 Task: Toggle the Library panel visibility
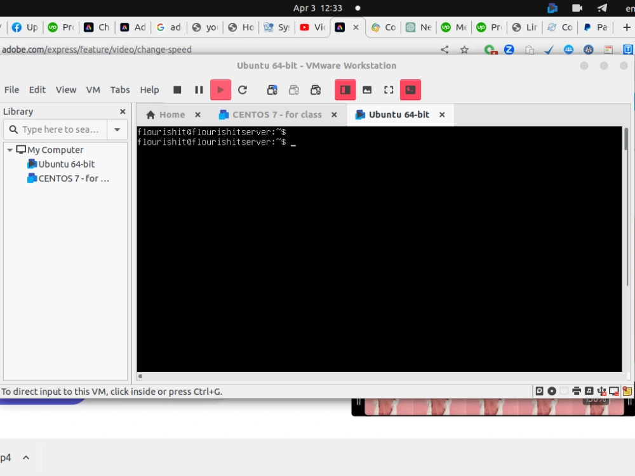click(x=345, y=89)
